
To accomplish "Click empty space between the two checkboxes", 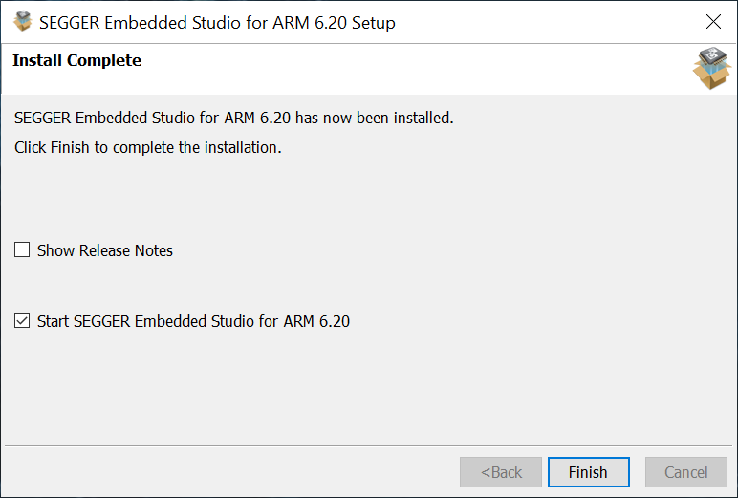I will [x=287, y=286].
